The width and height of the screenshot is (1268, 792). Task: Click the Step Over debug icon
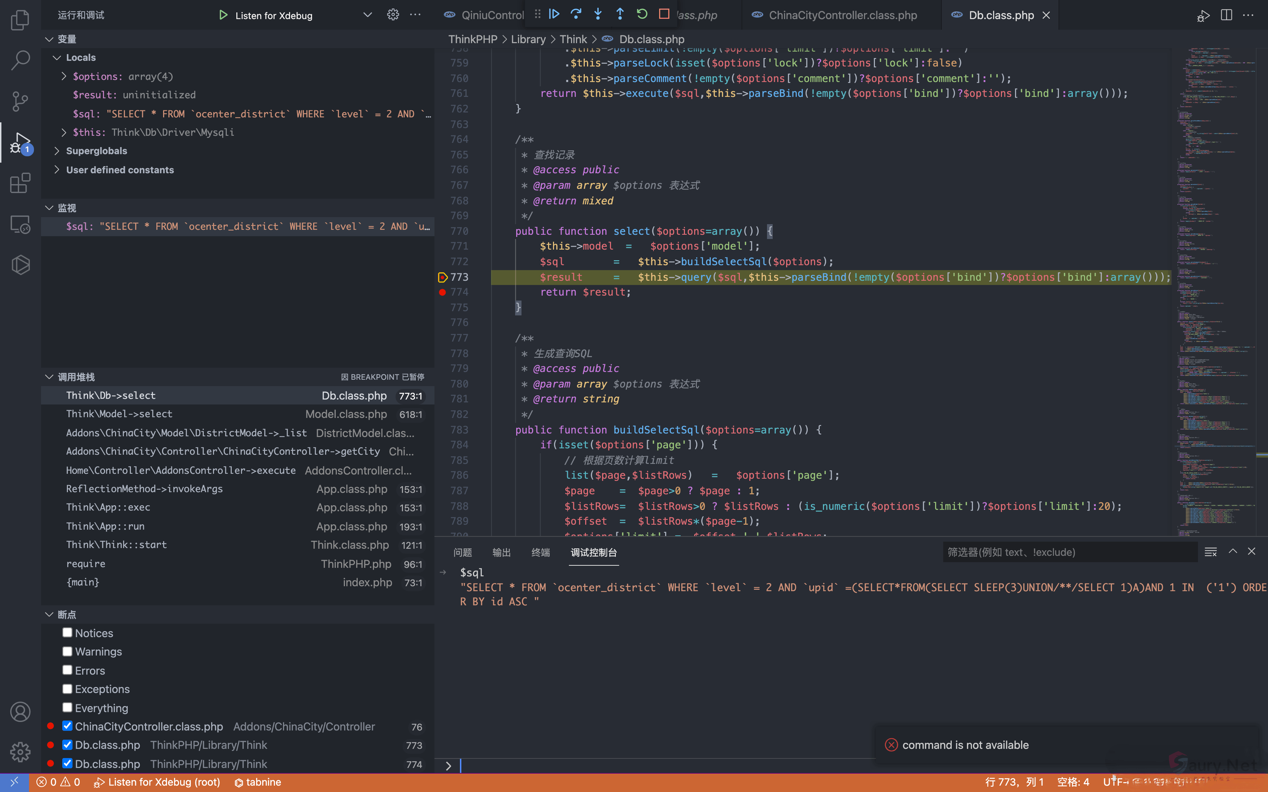[x=576, y=14]
